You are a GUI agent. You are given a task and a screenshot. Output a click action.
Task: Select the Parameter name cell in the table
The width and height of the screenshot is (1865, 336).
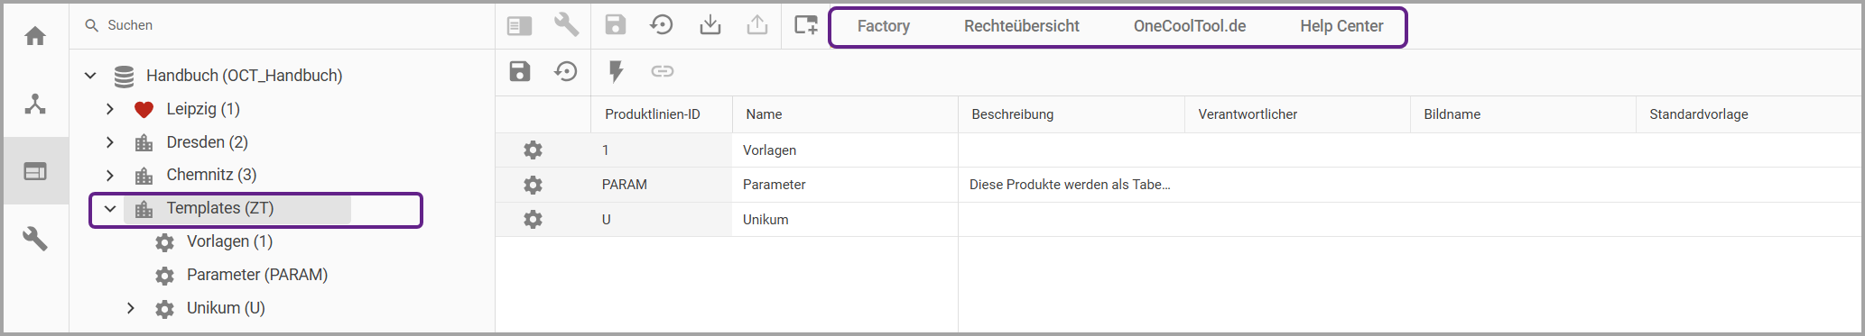coord(845,185)
